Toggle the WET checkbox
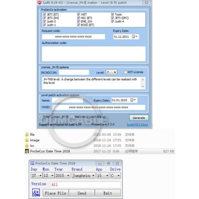 pos(78,14)
